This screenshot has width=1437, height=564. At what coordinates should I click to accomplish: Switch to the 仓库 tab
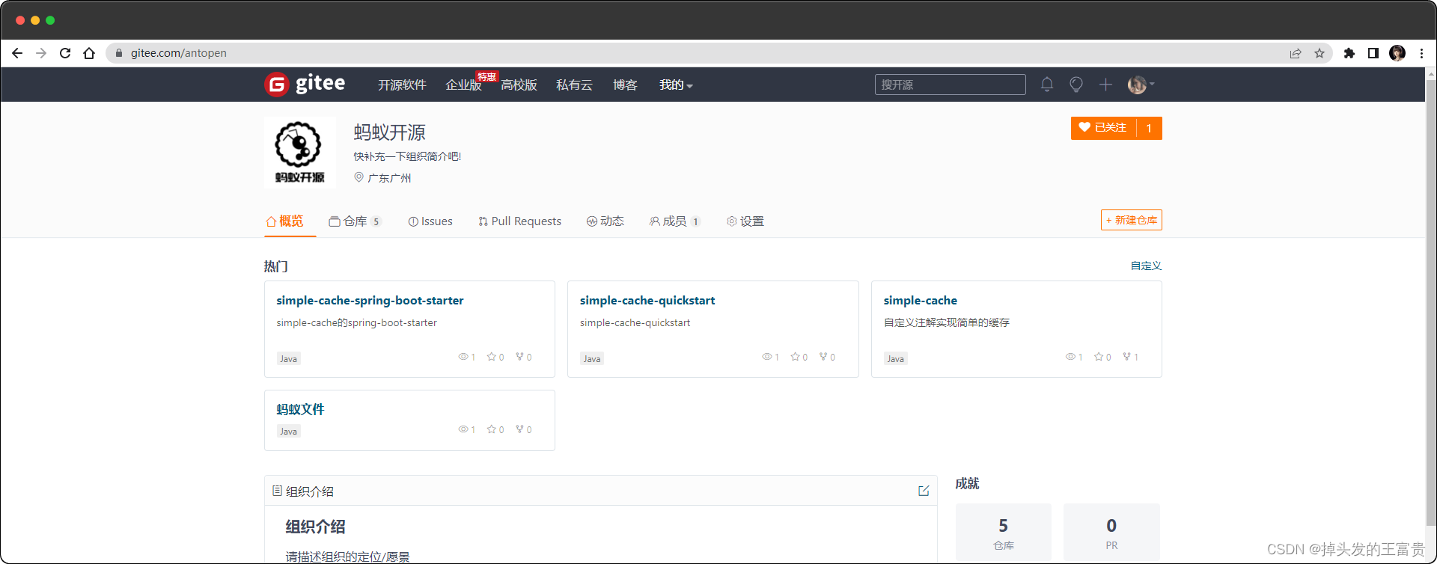(356, 221)
